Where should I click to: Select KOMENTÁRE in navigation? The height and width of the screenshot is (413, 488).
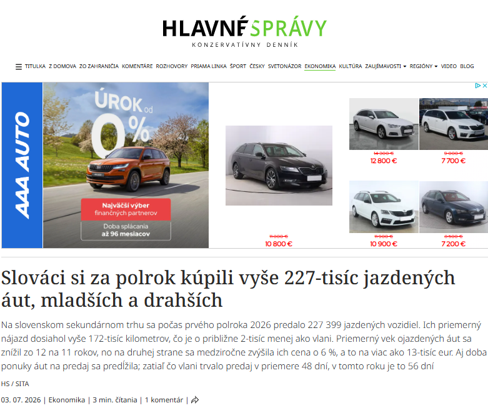pyautogui.click(x=137, y=66)
